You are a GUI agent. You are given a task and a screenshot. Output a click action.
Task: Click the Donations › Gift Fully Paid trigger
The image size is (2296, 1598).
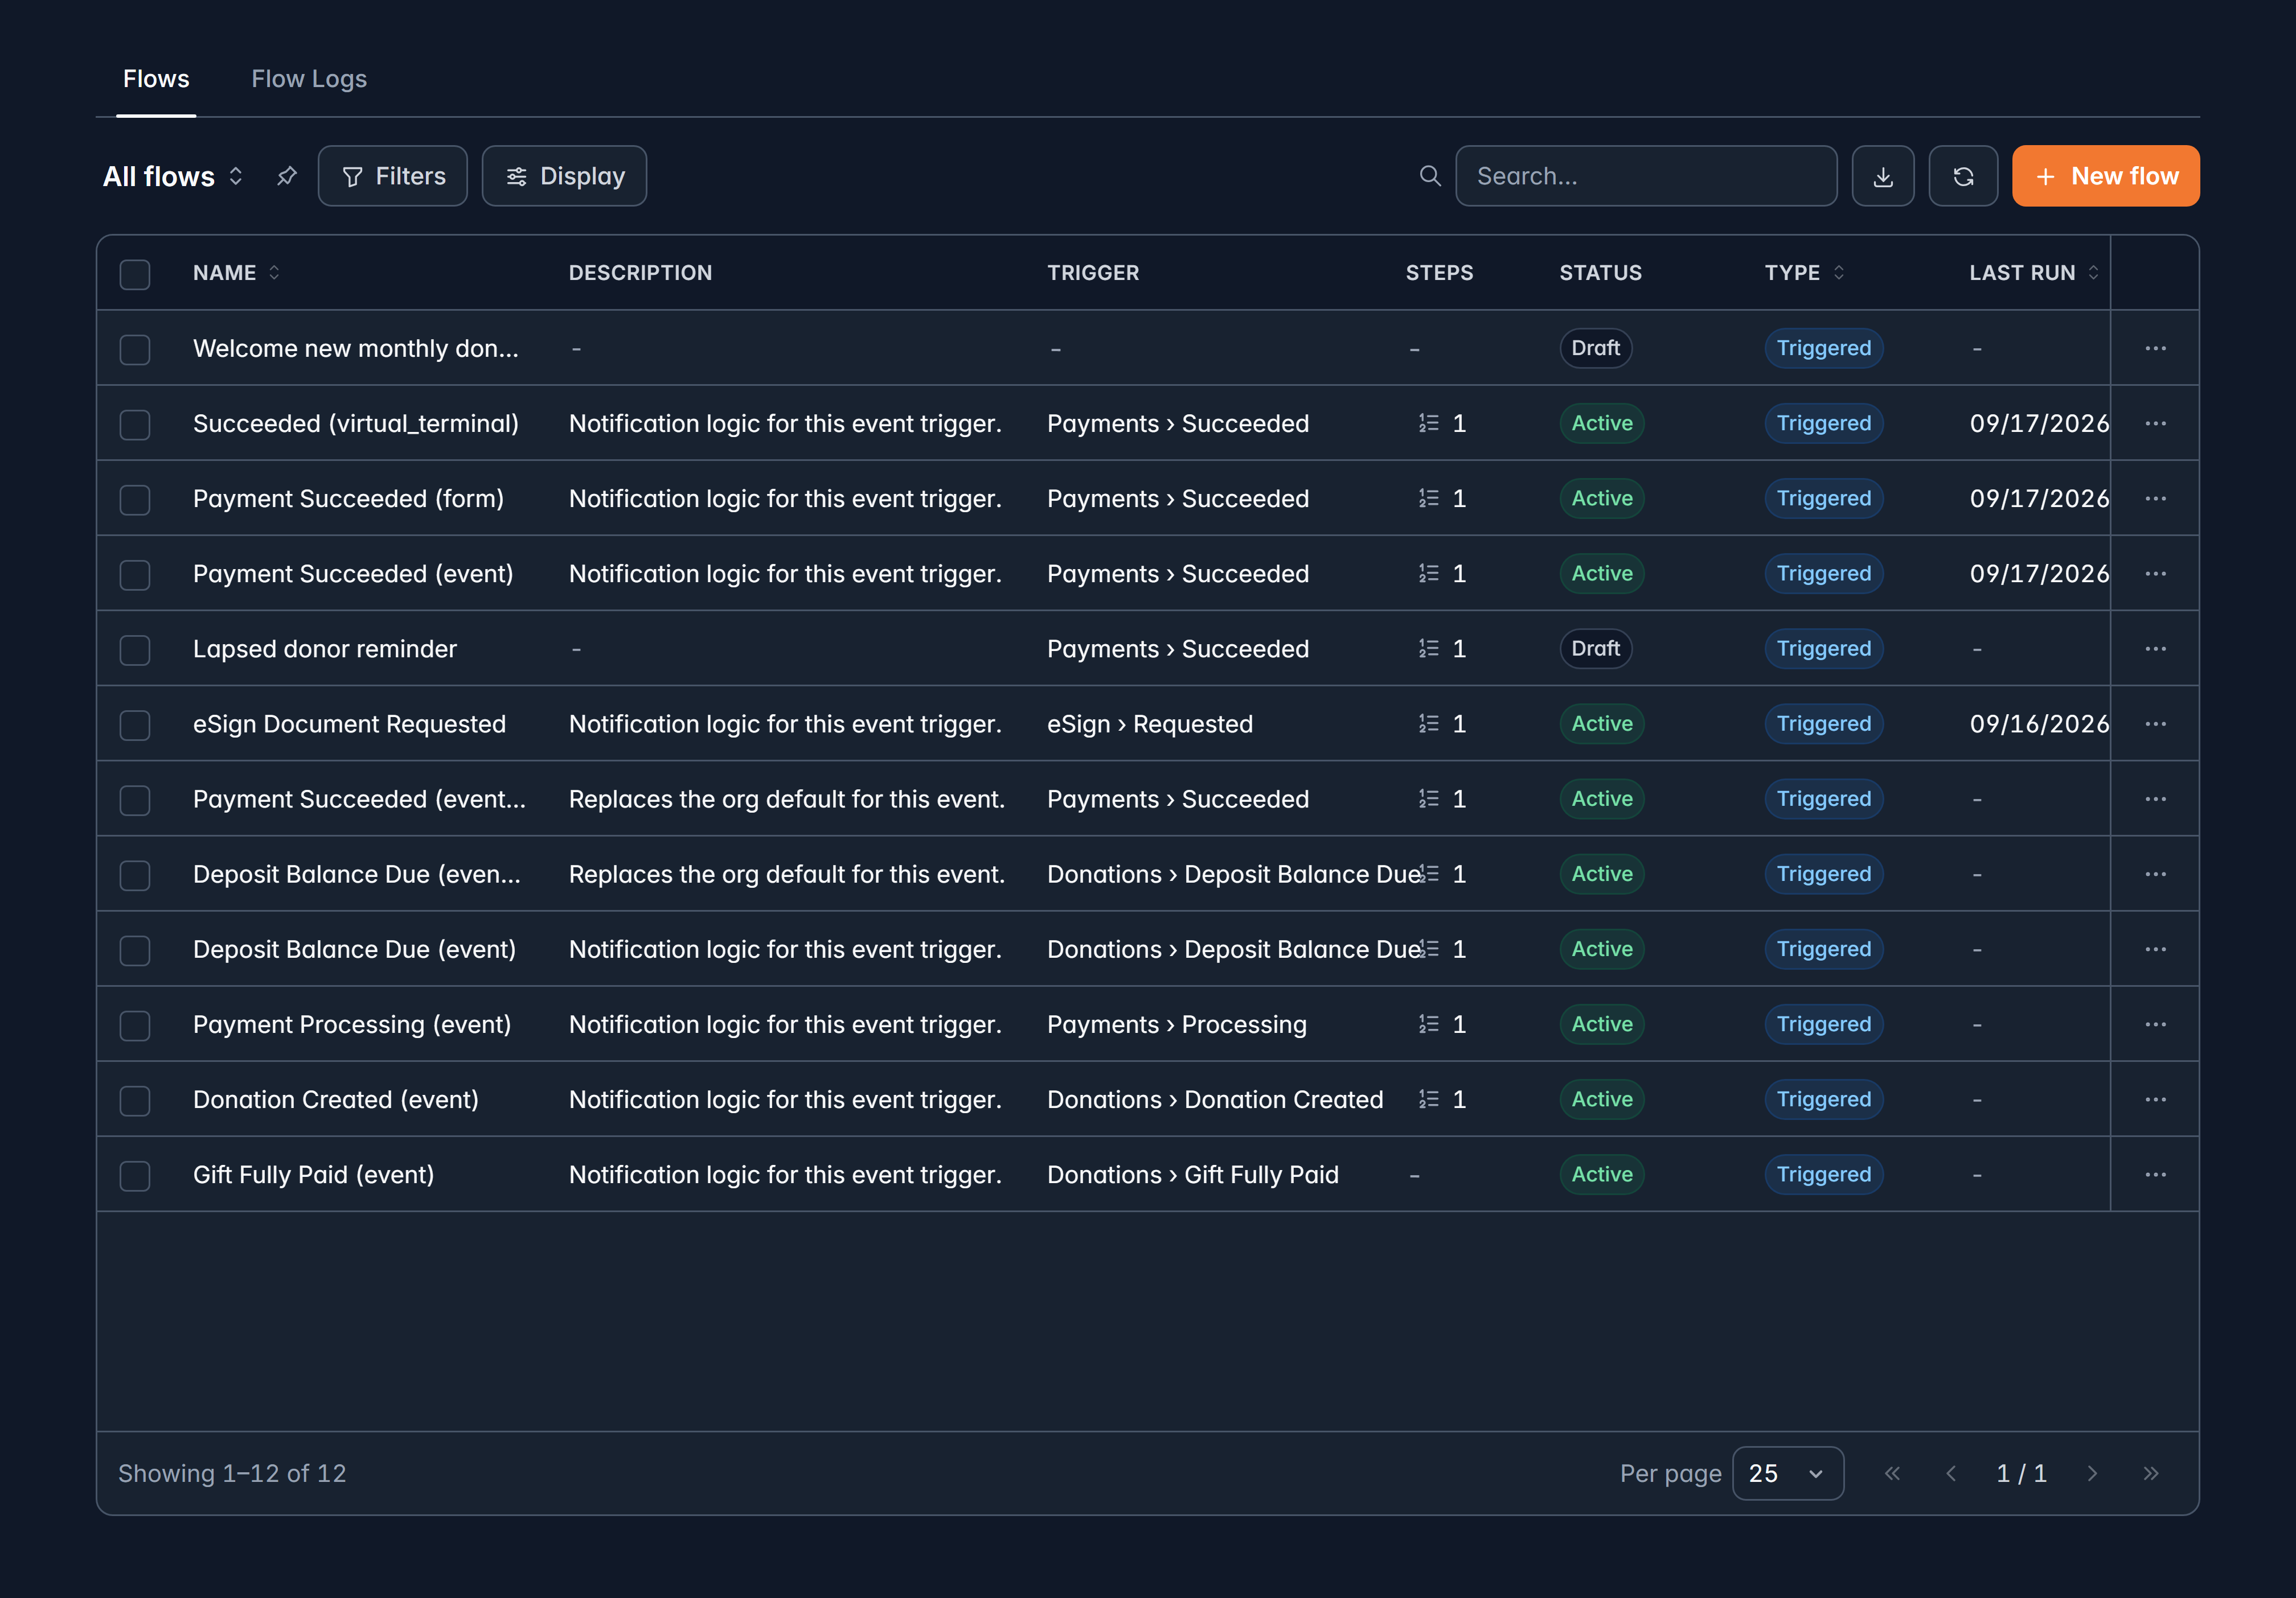[x=1192, y=1174]
